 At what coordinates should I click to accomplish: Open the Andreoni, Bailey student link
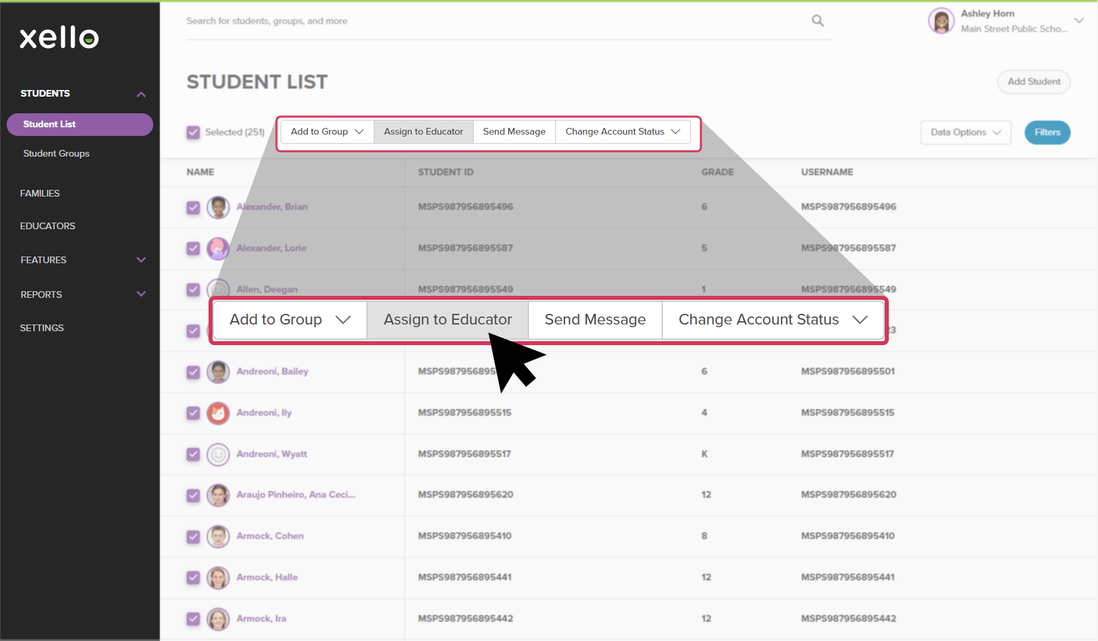pos(273,372)
